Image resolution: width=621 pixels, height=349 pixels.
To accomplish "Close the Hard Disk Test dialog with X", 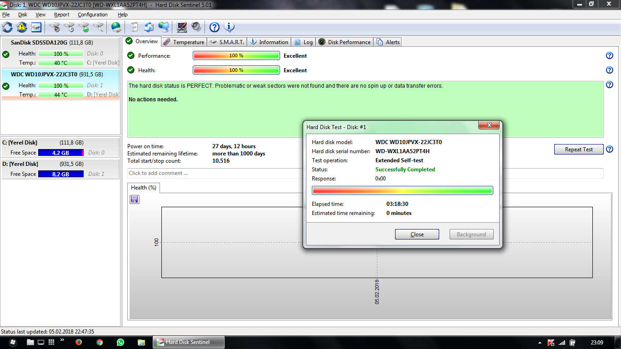I will (x=489, y=125).
